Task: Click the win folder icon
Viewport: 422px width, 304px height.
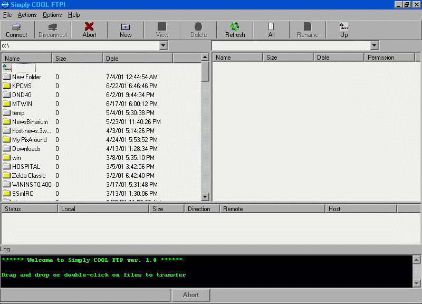Action: click(6, 157)
